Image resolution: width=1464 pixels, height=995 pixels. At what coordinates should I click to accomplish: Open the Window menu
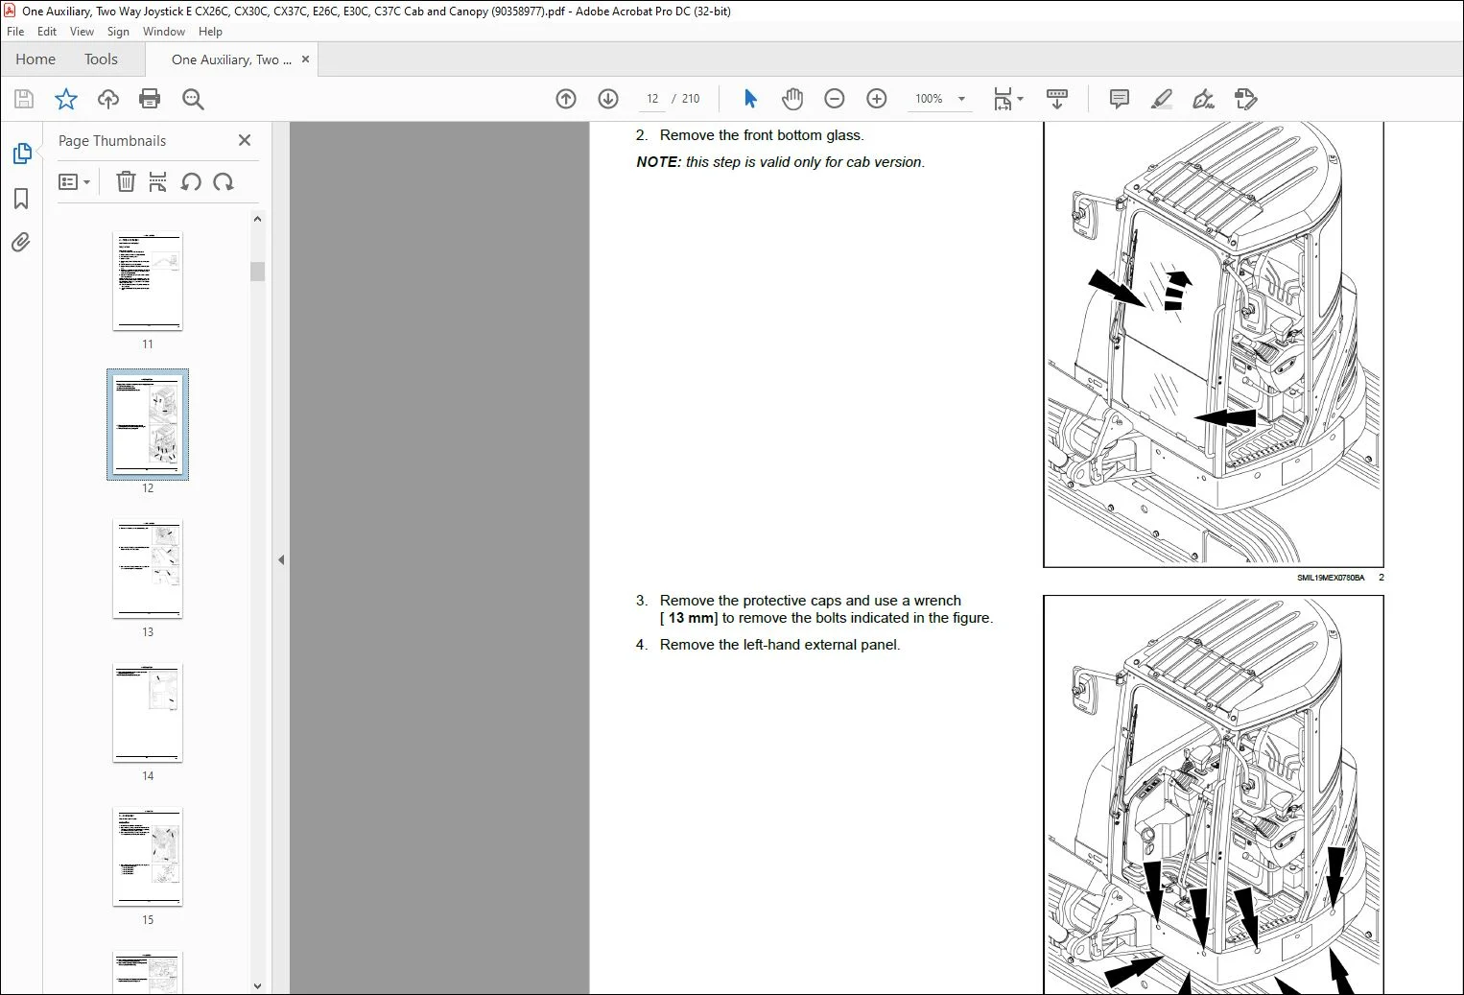click(164, 32)
